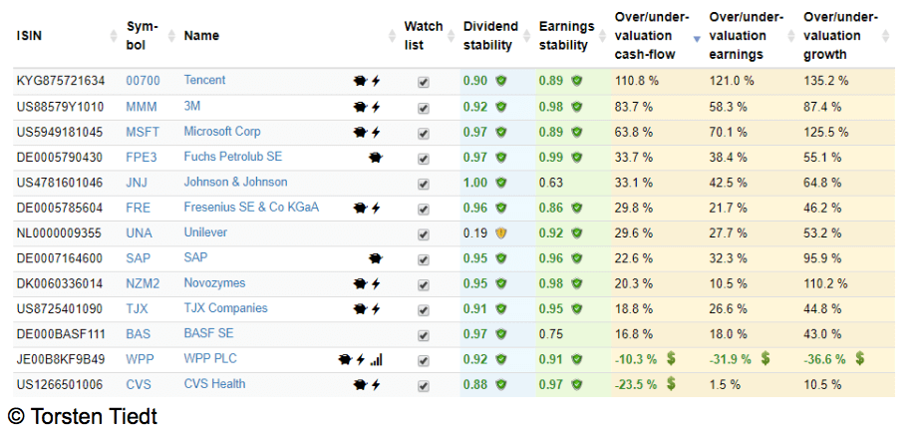Click the piggy bank icon for Fuchs Petrolub SE
This screenshot has width=915, height=443.
[376, 158]
